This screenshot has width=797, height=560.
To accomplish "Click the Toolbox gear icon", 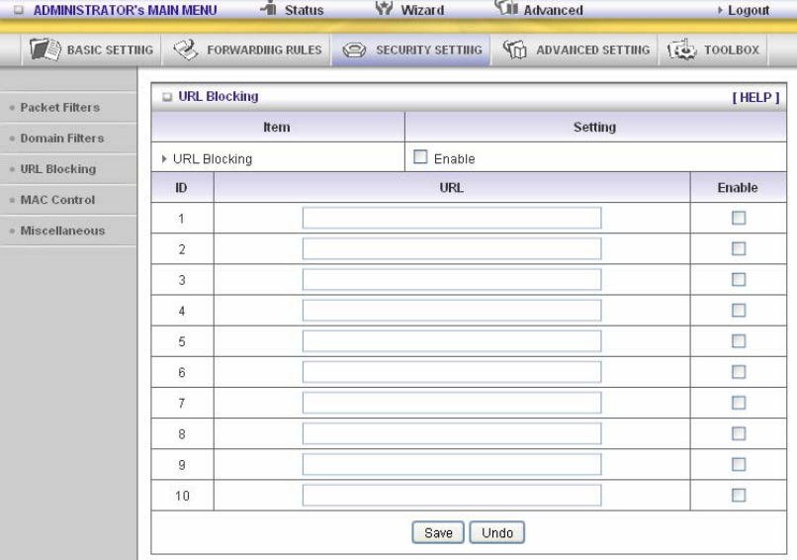I will pyautogui.click(x=681, y=49).
